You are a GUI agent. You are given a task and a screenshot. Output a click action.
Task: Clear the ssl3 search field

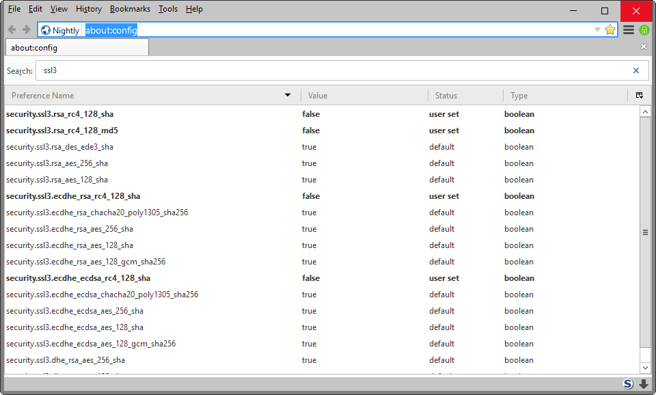[x=636, y=70]
